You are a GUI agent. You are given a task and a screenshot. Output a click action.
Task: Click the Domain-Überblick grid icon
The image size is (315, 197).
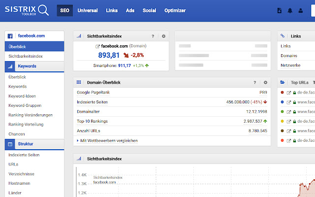click(79, 82)
